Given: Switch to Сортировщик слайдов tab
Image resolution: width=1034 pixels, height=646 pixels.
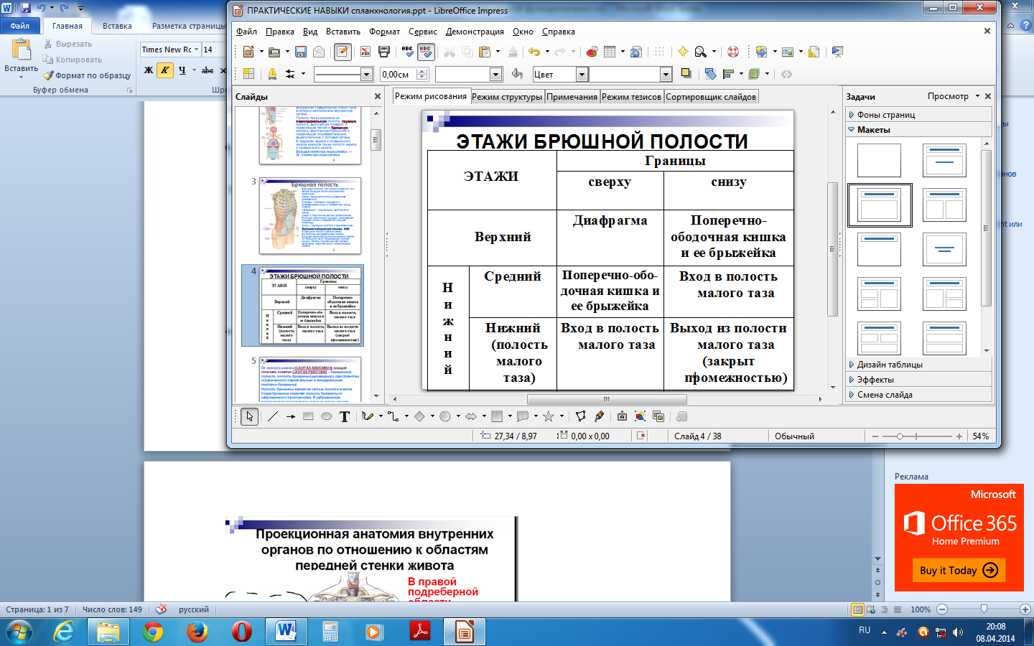Looking at the screenshot, I should (x=711, y=97).
